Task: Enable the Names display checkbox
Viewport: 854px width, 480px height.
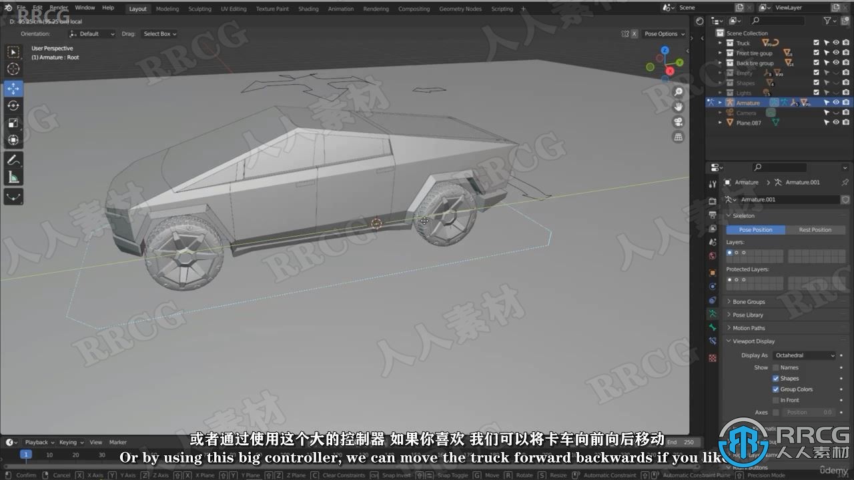Action: click(775, 367)
